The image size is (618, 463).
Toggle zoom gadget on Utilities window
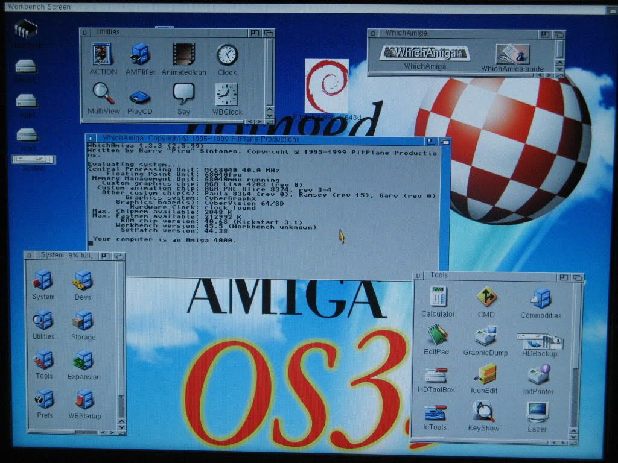pyautogui.click(x=255, y=33)
